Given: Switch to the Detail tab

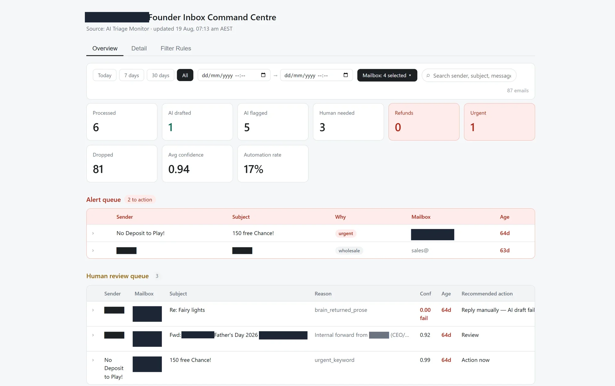Looking at the screenshot, I should [139, 48].
